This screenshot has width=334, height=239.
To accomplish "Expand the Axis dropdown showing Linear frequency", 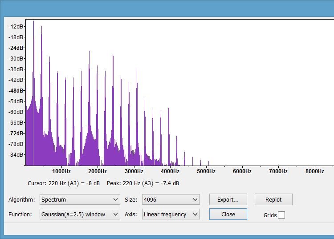I will pyautogui.click(x=171, y=214).
